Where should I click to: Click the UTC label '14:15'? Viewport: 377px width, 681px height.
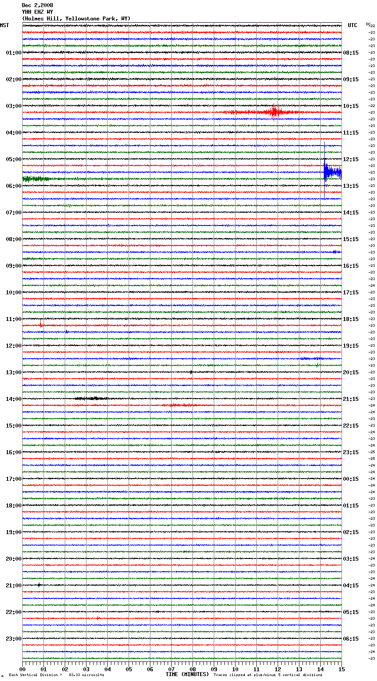[351, 213]
